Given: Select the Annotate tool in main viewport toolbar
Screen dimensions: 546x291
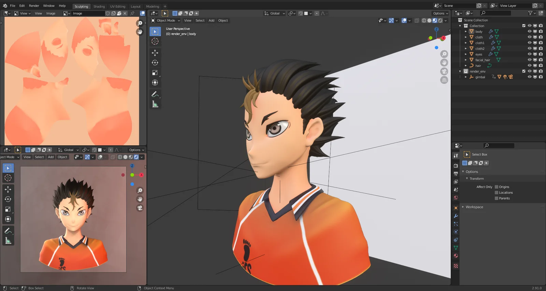Looking at the screenshot, I should (x=155, y=94).
